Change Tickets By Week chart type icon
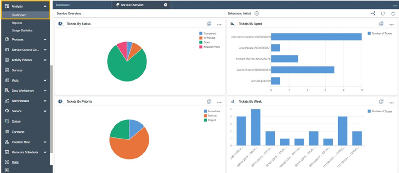 (233, 101)
